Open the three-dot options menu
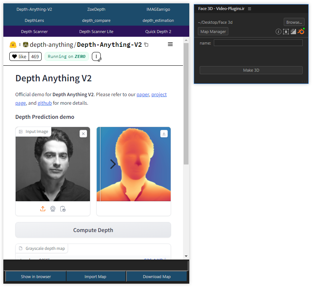312x287 pixels. [x=96, y=56]
